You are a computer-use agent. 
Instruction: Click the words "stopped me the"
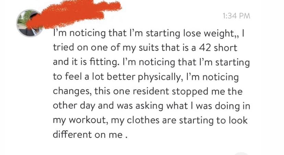click(207, 92)
